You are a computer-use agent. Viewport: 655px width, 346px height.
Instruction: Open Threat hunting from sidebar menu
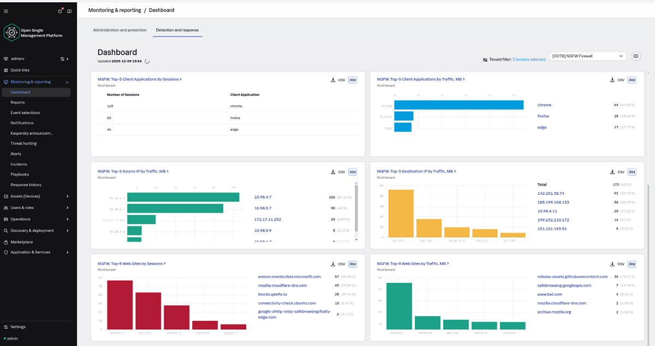click(23, 144)
